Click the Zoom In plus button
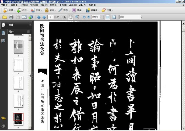 89,17
